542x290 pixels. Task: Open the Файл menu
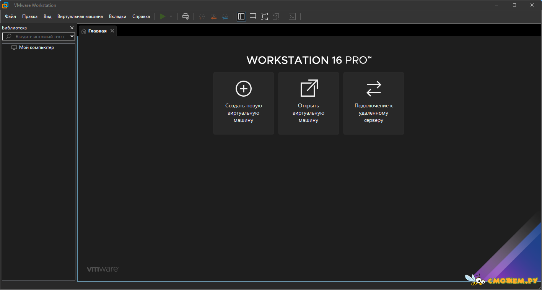point(10,16)
